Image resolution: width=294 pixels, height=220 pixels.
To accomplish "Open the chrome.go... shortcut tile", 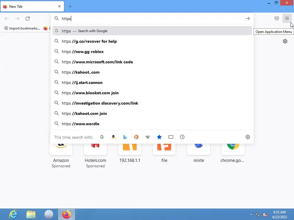I will click(x=233, y=154).
